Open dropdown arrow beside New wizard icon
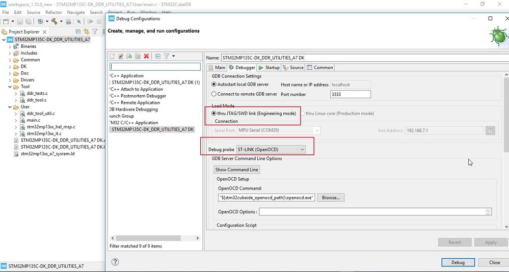The height and width of the screenshot is (272, 509). click(13, 21)
